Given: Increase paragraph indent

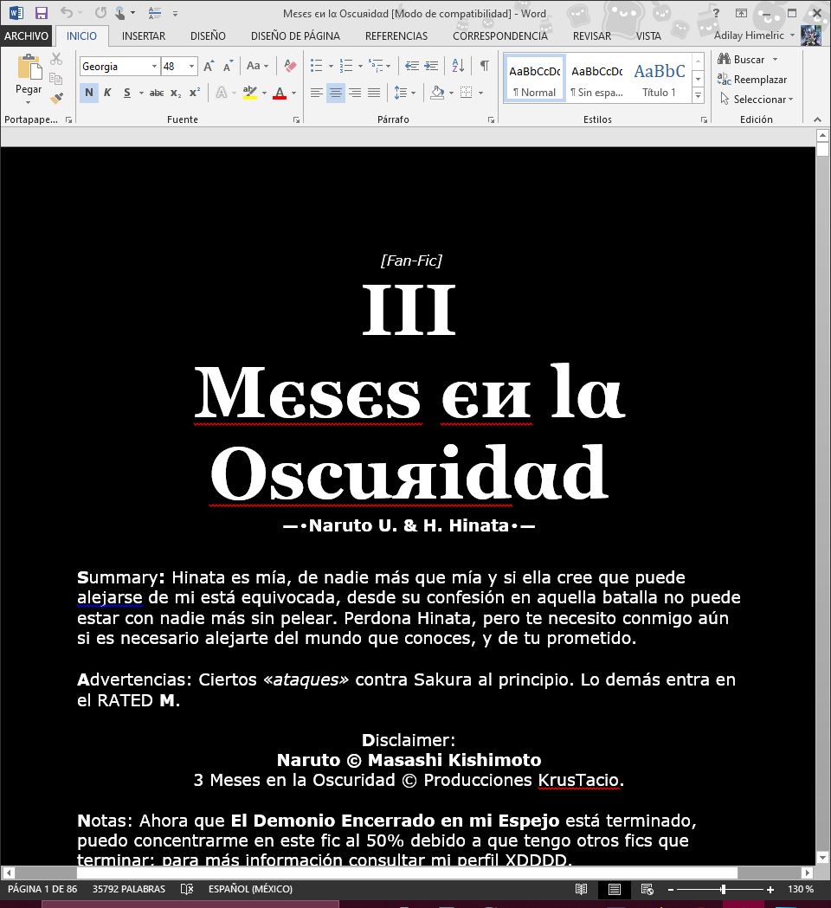Looking at the screenshot, I should pos(431,66).
